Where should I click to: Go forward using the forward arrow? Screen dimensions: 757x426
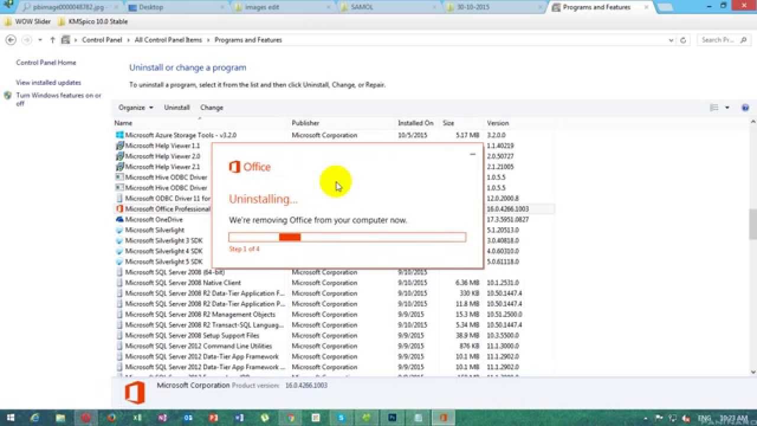(x=26, y=40)
